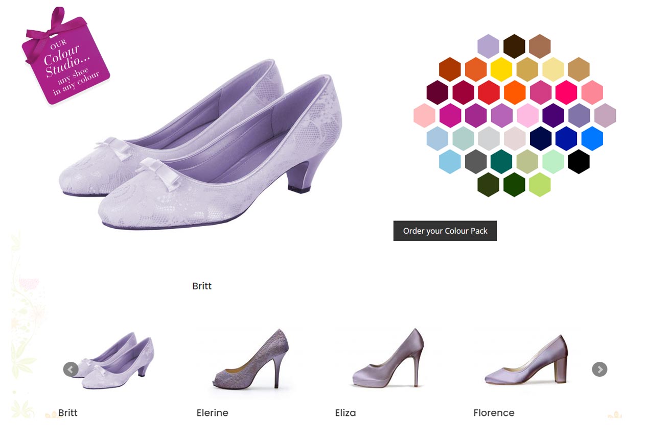Choose the dark grey colour hexagon
This screenshot has height=443, width=646.
(476, 161)
